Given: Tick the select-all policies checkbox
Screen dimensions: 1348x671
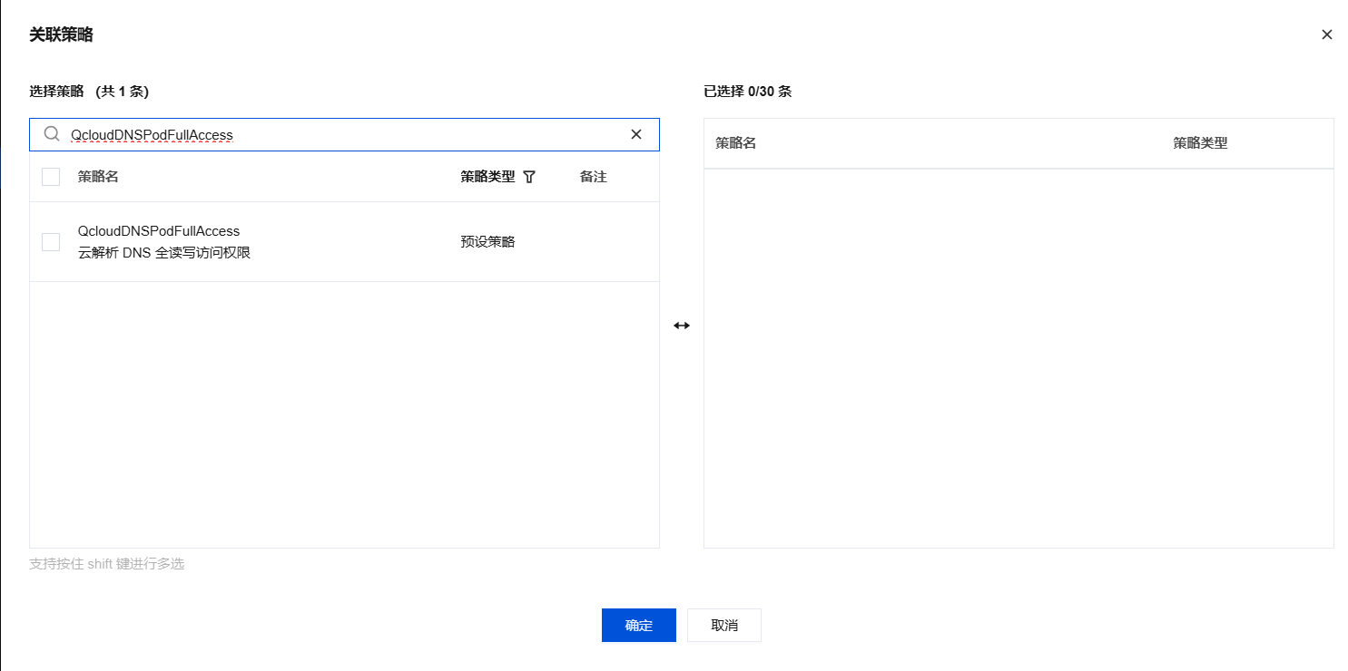Looking at the screenshot, I should tap(51, 177).
